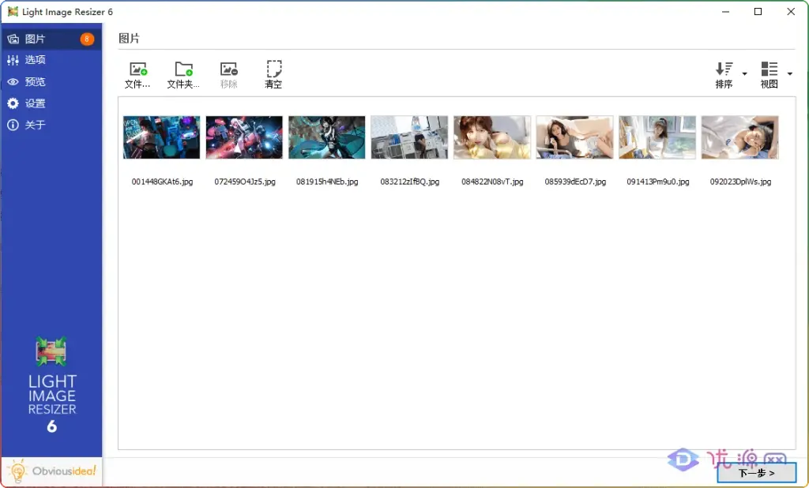Expand the 视图 view dropdown arrow
The width and height of the screenshot is (809, 488).
(x=790, y=73)
